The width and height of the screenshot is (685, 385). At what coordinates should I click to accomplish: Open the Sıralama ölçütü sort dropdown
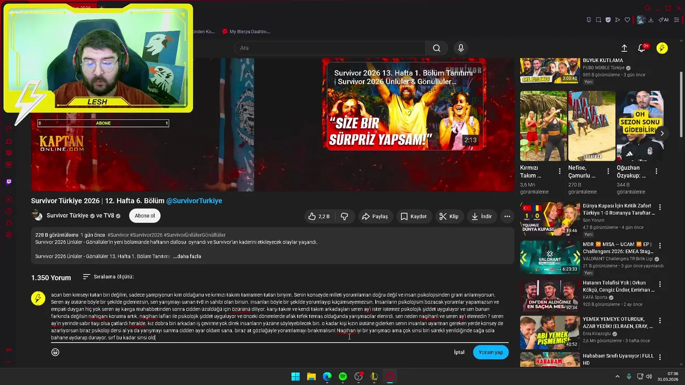[108, 277]
